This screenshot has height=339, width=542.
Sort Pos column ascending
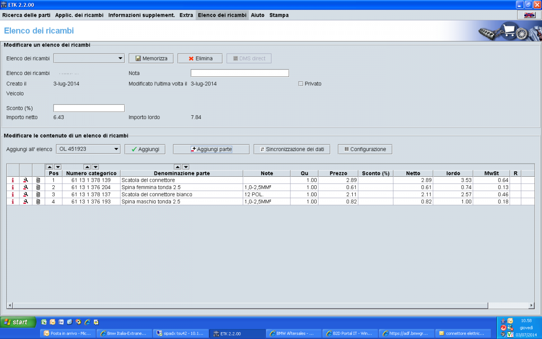[x=50, y=167]
